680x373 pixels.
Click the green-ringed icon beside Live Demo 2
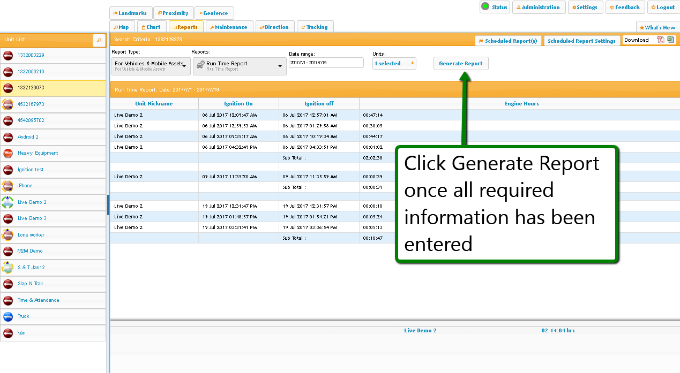pos(8,202)
